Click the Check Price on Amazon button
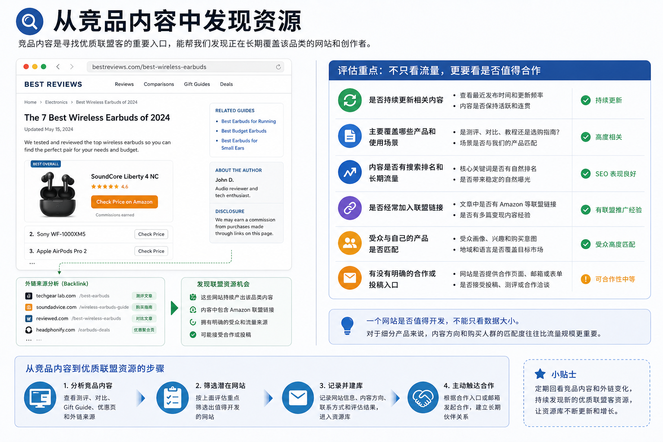This screenshot has width=663, height=442. 124,202
